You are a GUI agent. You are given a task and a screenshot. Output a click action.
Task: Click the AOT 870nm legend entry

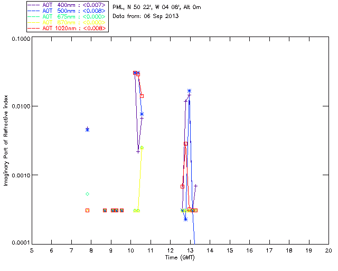(67, 22)
